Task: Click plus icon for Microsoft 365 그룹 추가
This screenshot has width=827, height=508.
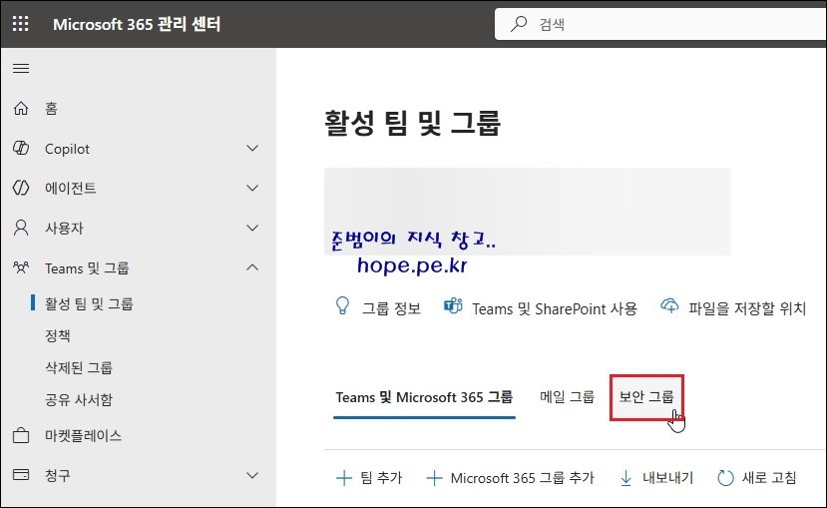Action: click(x=434, y=478)
